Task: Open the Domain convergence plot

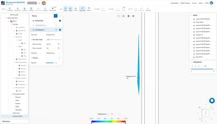Action: [x=18, y=97]
